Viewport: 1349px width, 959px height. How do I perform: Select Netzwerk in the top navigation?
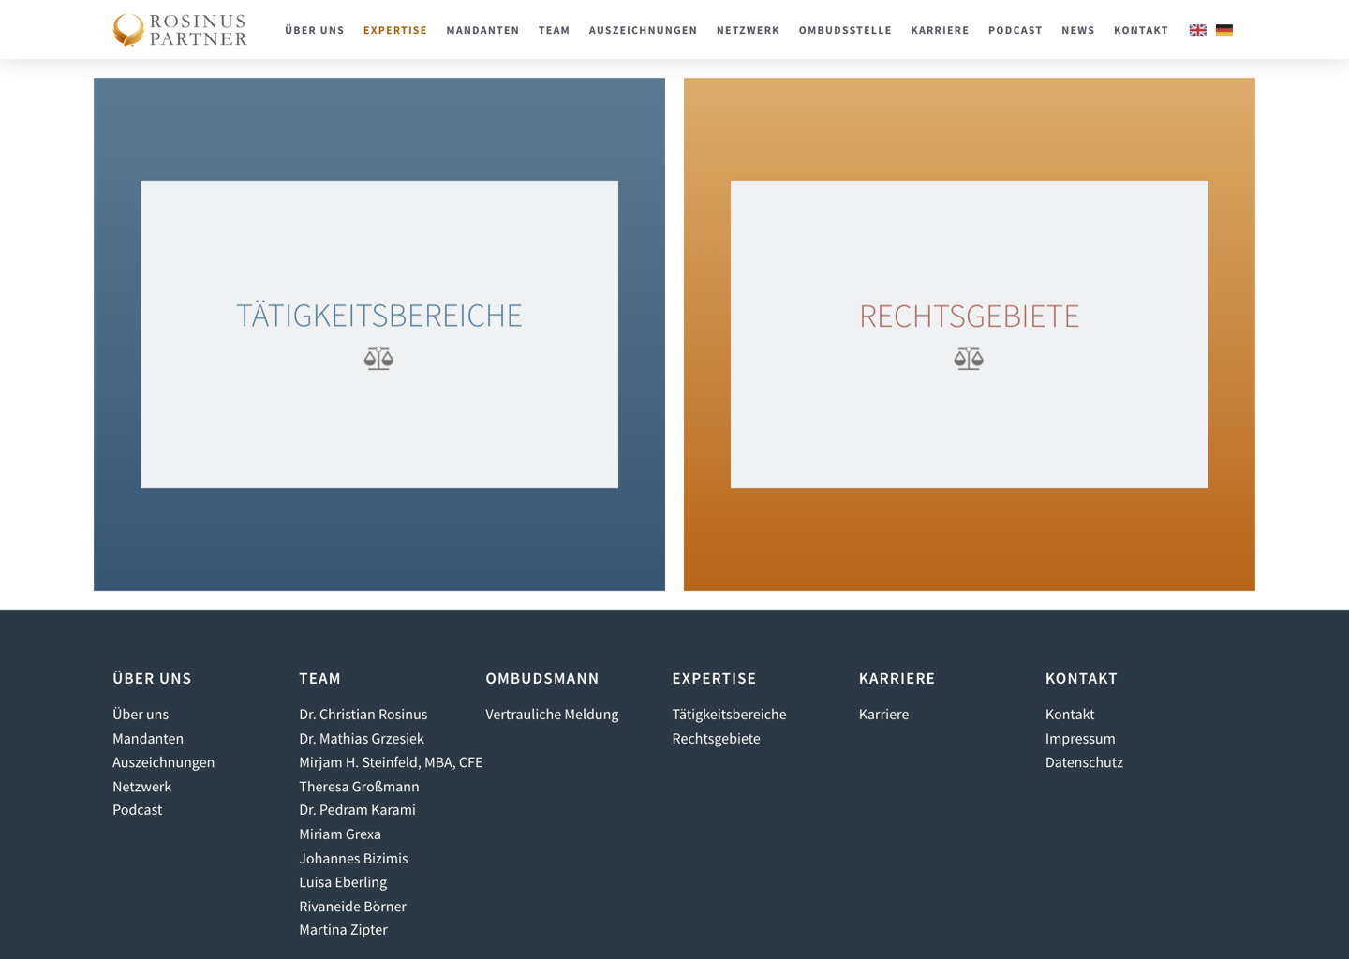coord(748,30)
